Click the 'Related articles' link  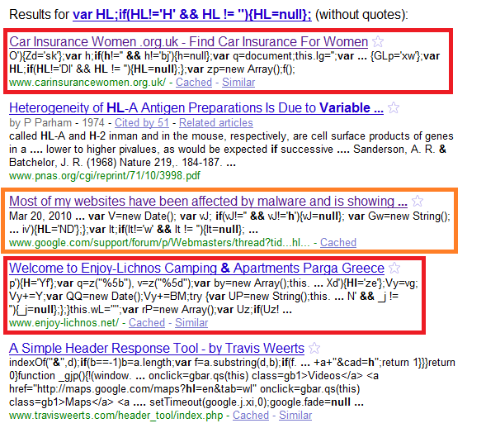coord(215,122)
